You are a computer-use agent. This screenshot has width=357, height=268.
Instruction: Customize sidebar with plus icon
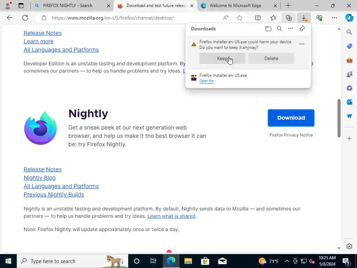pos(349,138)
